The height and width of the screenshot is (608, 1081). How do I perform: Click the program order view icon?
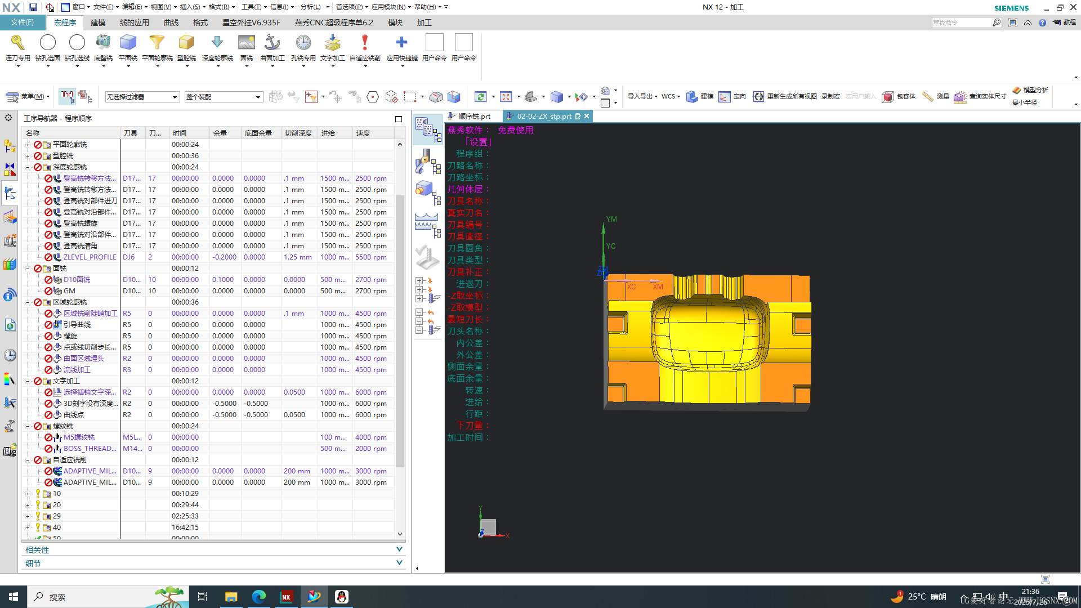click(x=428, y=129)
